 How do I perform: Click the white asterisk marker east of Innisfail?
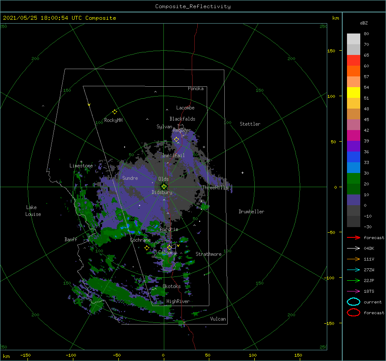click(x=204, y=147)
